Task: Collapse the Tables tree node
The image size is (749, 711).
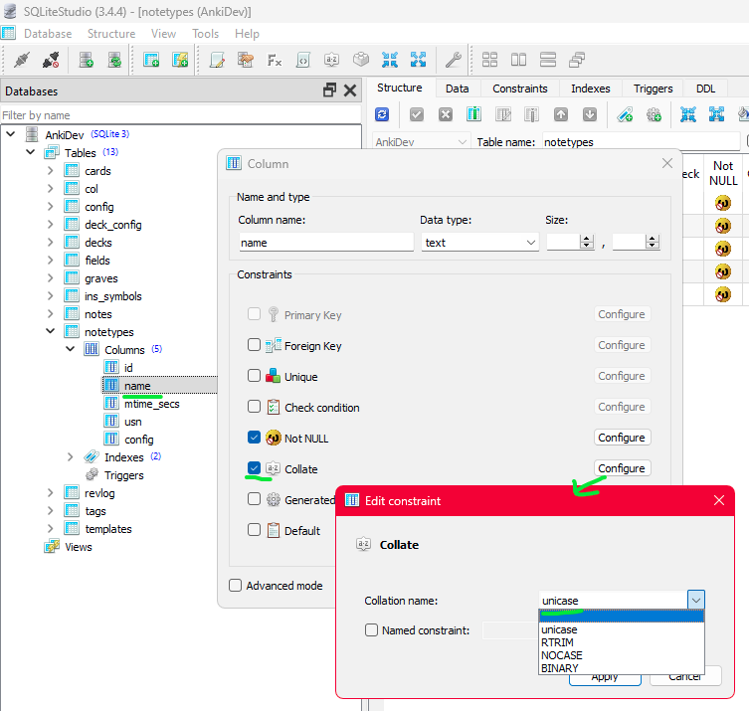Action: (31, 152)
